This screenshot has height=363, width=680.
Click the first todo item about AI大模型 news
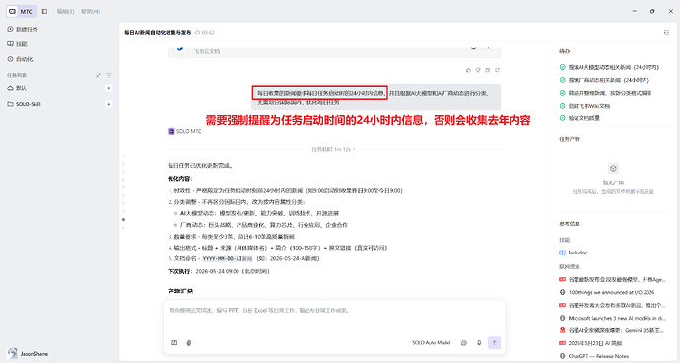pyautogui.click(x=609, y=67)
